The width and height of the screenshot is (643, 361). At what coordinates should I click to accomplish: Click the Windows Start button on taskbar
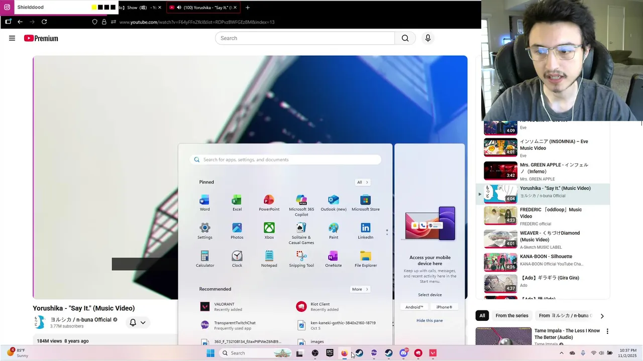[210, 353]
